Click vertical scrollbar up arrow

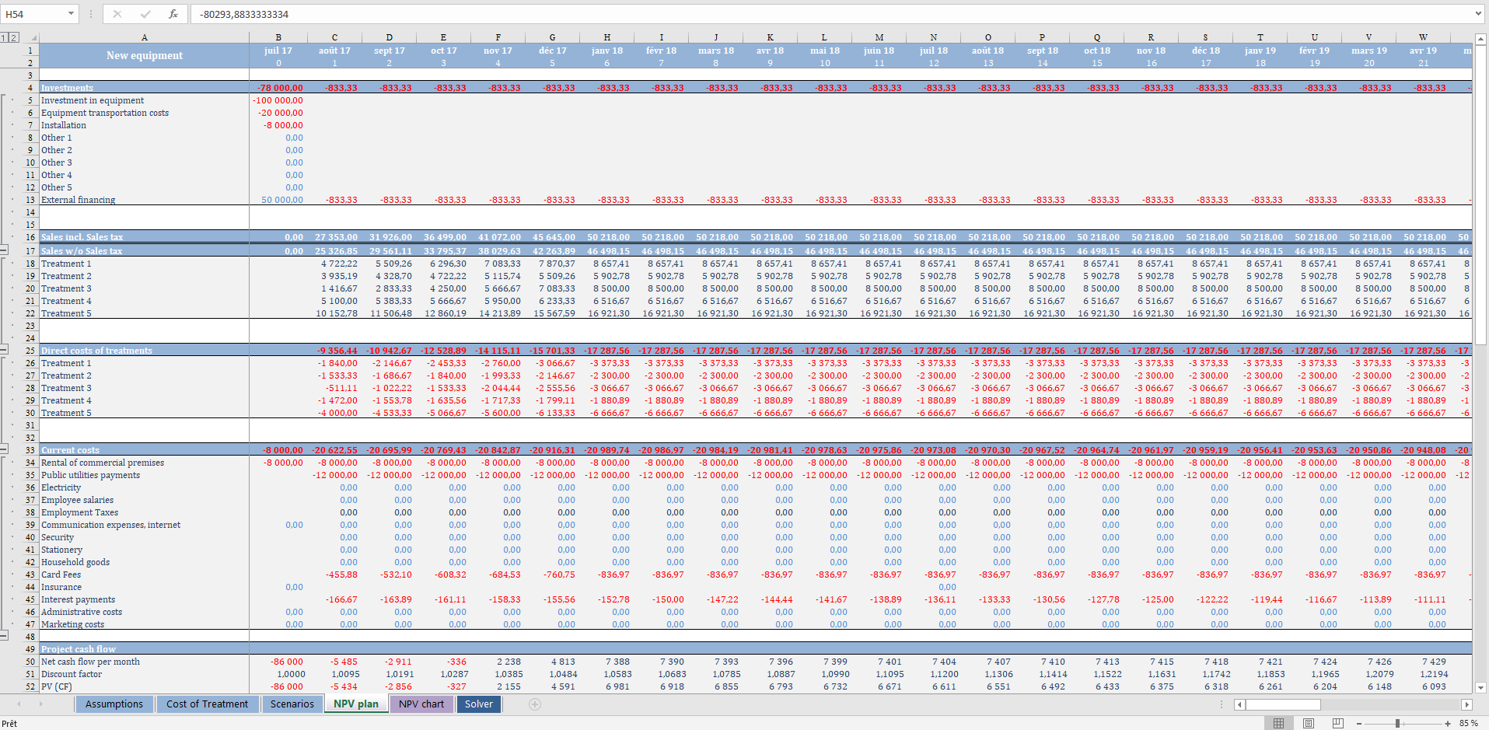click(1481, 38)
